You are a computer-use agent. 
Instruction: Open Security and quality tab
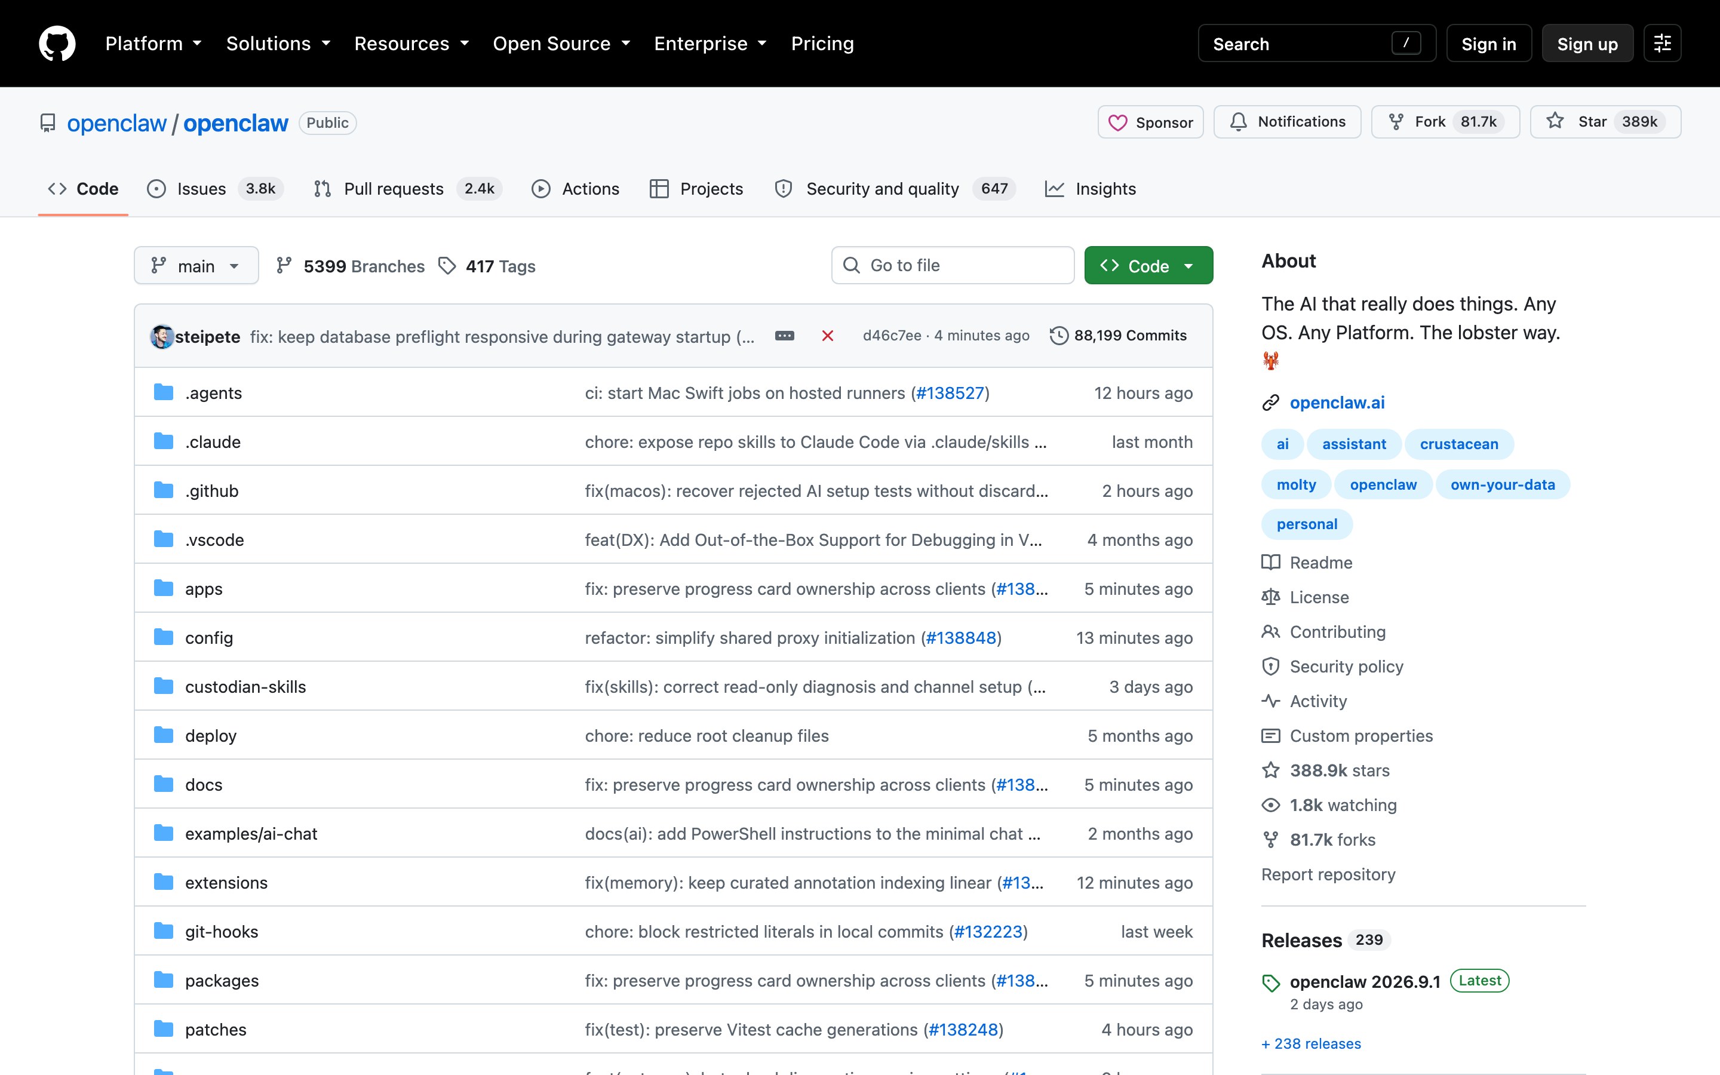(x=896, y=188)
